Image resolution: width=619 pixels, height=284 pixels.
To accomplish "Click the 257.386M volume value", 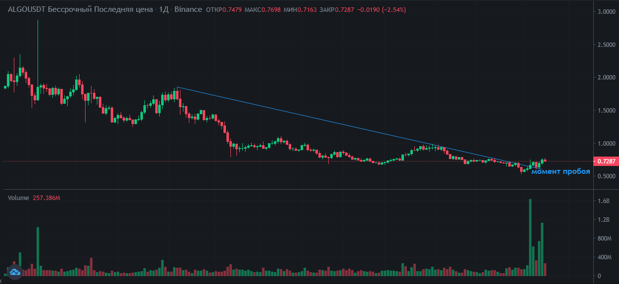I will pyautogui.click(x=47, y=198).
